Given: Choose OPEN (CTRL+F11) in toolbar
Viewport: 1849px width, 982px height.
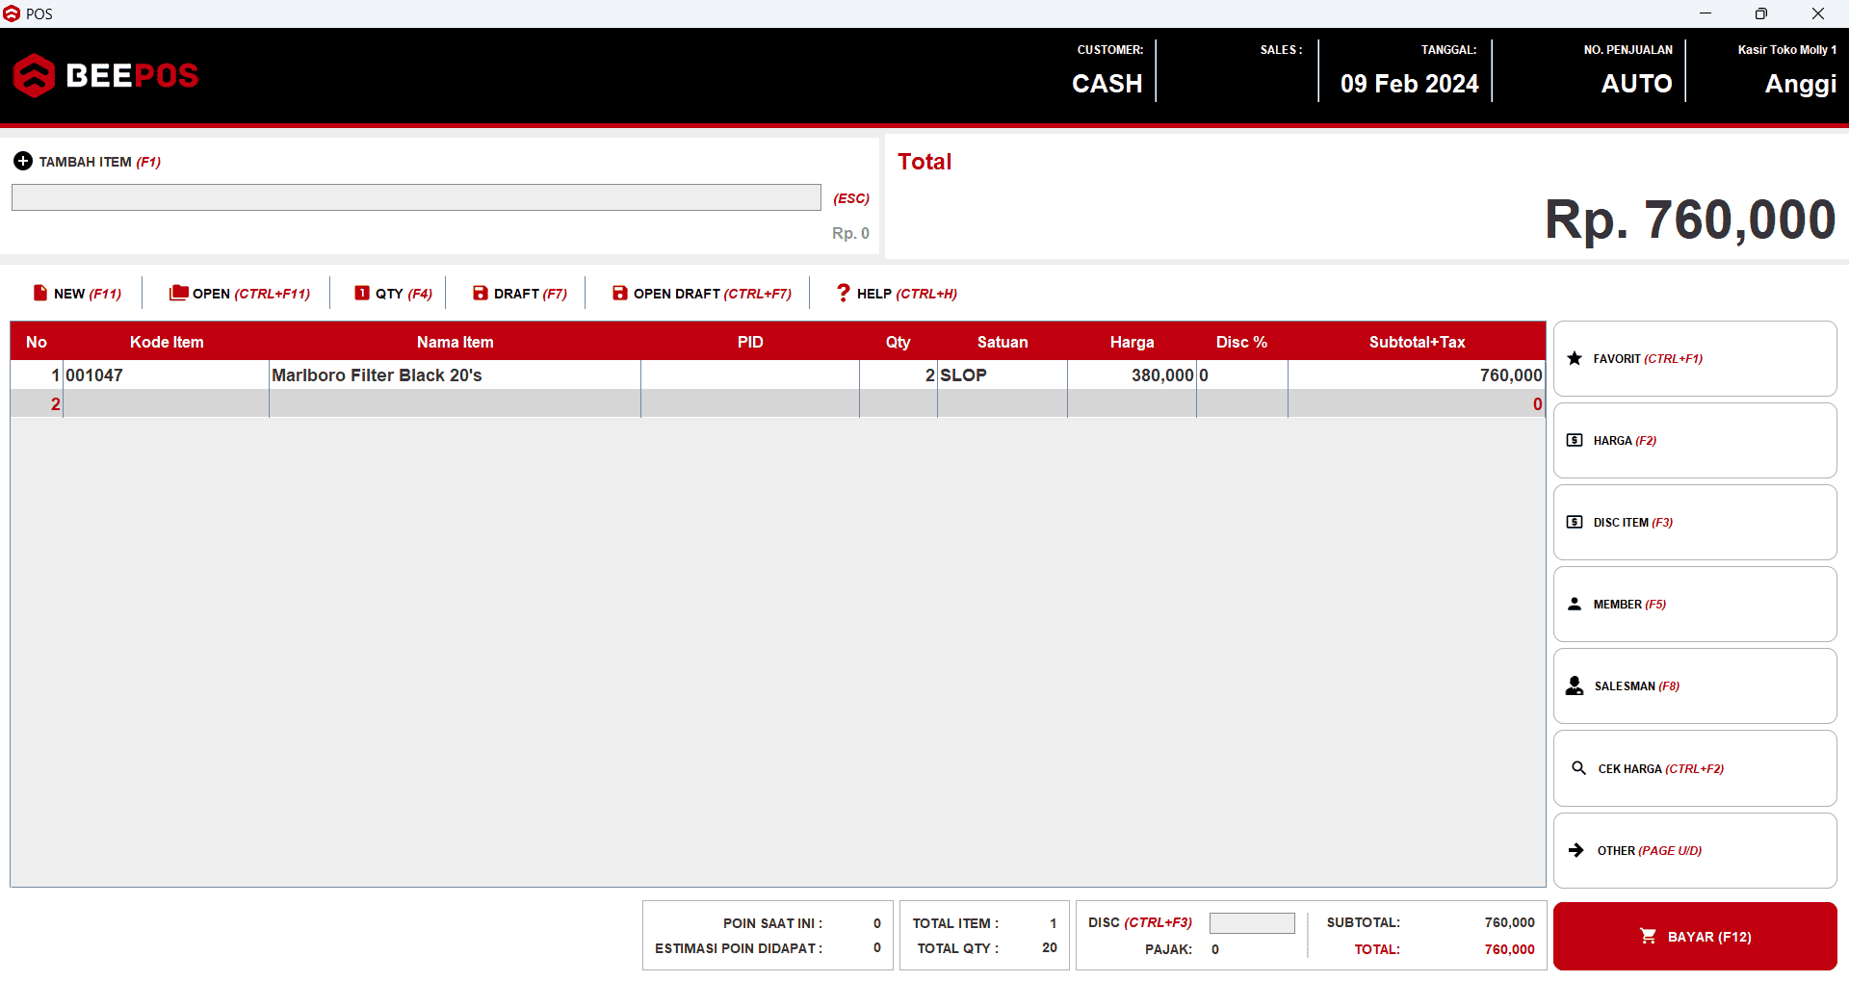Looking at the screenshot, I should 240,294.
